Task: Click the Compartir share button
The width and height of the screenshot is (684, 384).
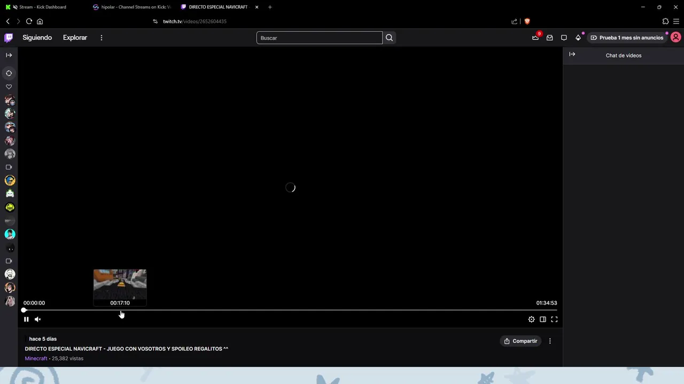Action: (x=520, y=341)
